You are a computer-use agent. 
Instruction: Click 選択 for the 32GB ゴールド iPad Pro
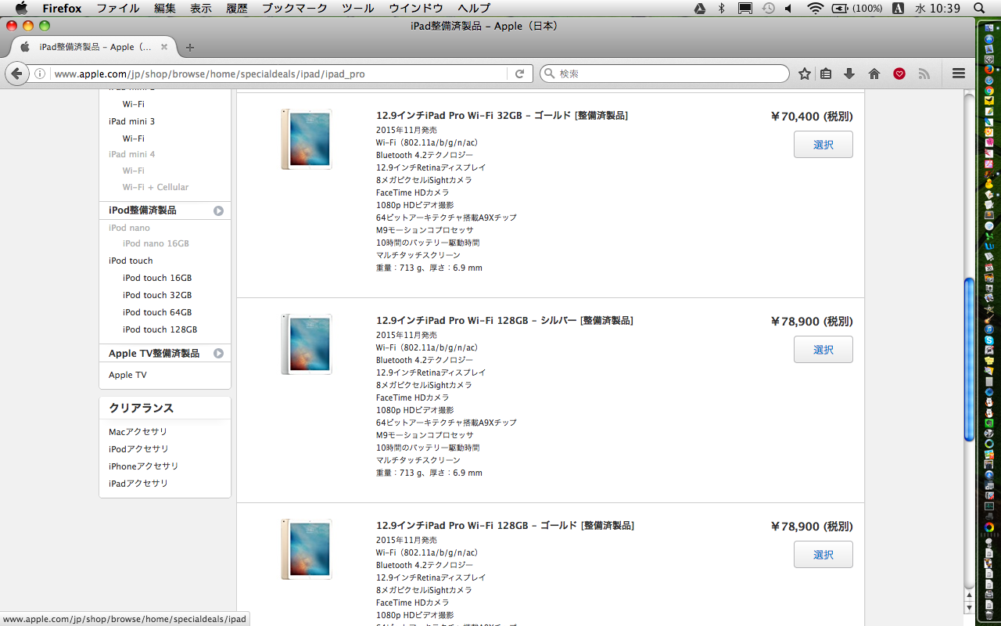tap(823, 145)
